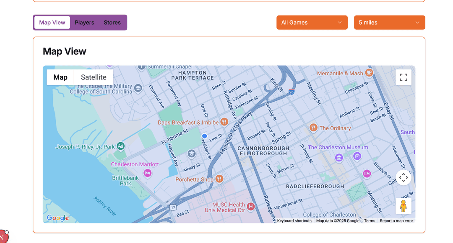
Task: Open the Stores tab
Action: tap(112, 23)
